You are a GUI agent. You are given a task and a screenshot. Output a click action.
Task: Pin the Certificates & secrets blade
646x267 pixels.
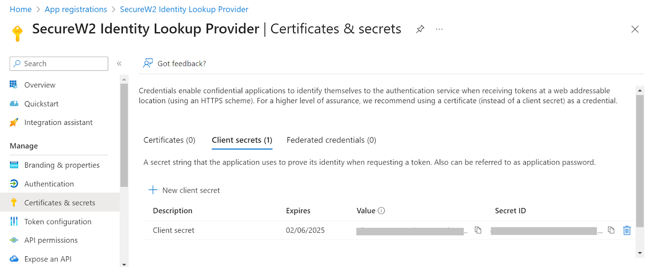[420, 29]
